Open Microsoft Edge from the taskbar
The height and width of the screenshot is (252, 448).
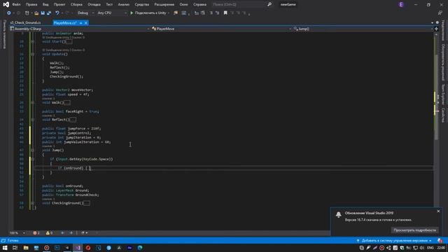click(140, 248)
